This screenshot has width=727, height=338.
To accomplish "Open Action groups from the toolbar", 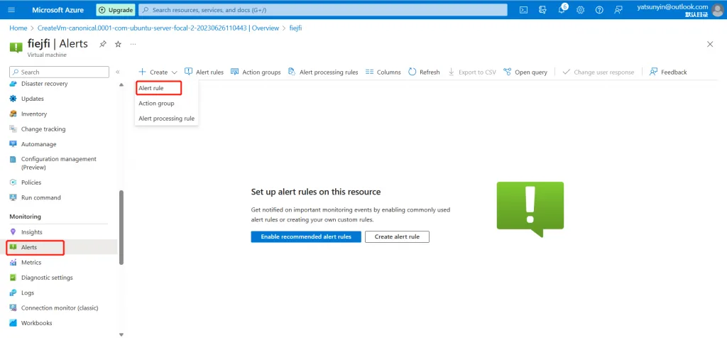I will tap(256, 72).
